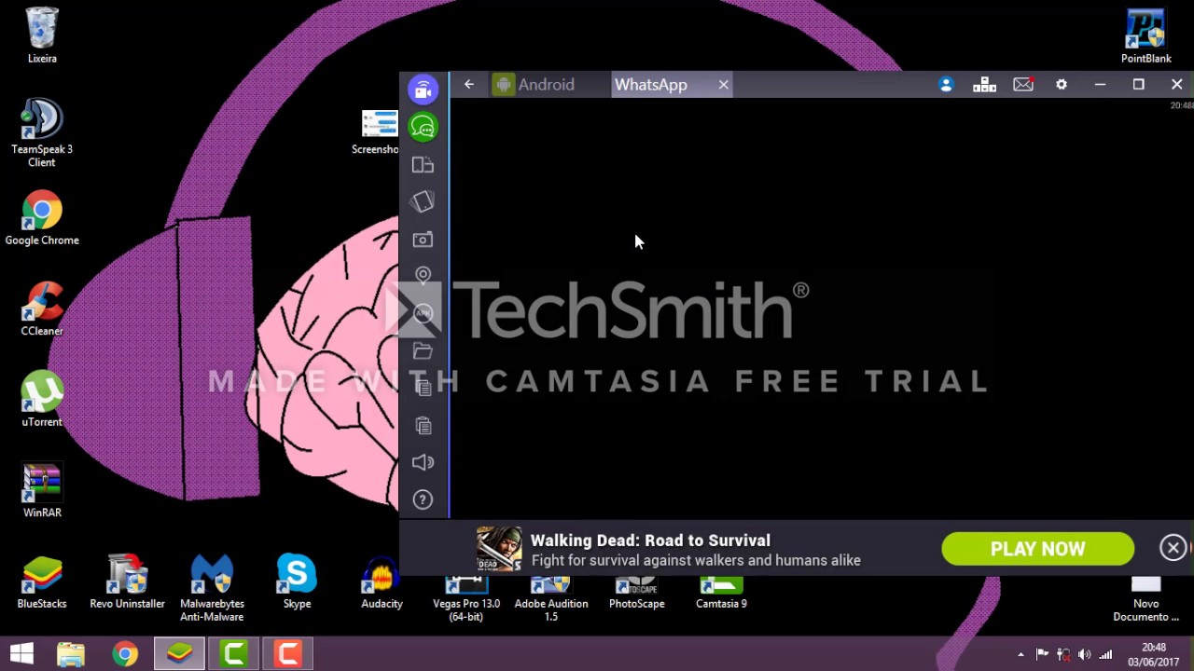Open File Explorer from the taskbar
This screenshot has width=1194, height=671.
(x=71, y=654)
